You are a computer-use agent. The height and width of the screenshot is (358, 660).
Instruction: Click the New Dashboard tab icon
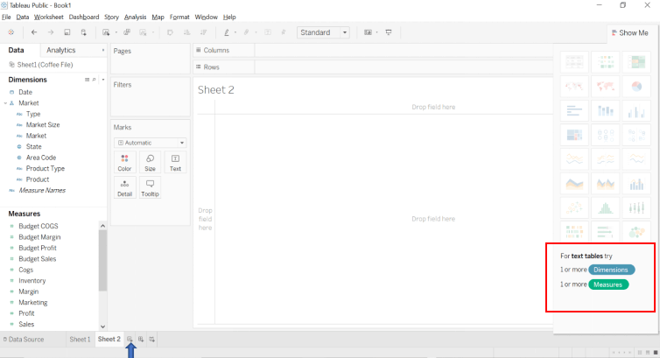coord(141,339)
